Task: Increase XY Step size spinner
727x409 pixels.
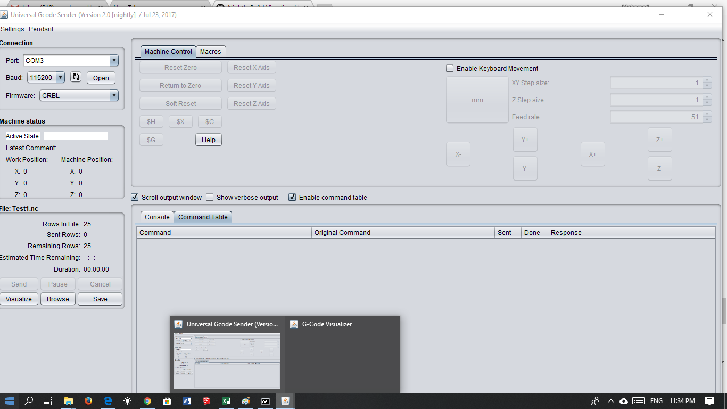Action: coord(707,80)
